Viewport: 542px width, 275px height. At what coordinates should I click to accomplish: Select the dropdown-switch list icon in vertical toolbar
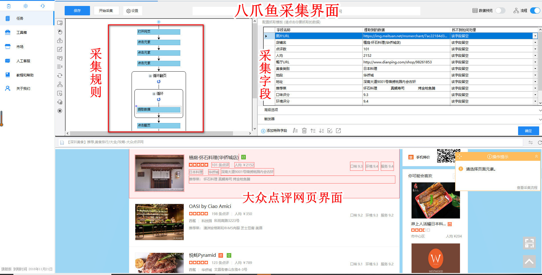pyautogui.click(x=60, y=67)
